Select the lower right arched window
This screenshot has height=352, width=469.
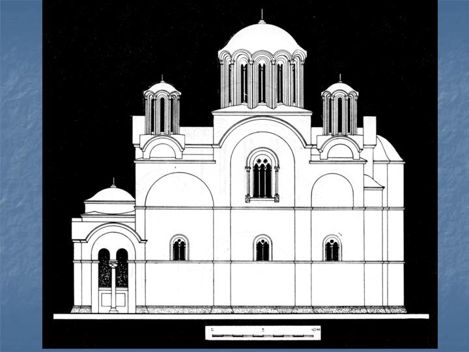pos(332,248)
